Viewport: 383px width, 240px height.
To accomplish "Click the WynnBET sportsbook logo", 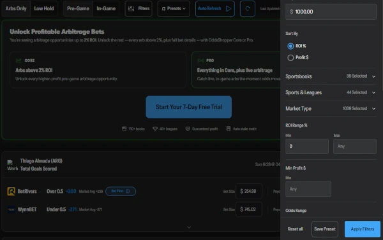I will [11, 209].
